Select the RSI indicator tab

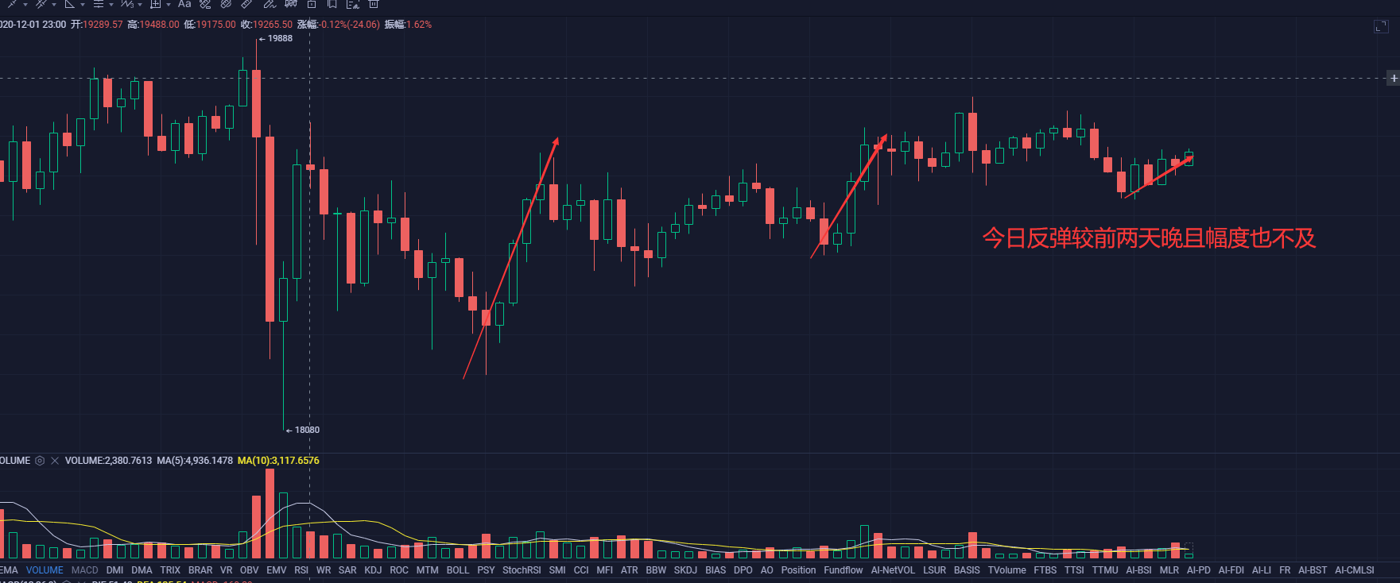[301, 570]
